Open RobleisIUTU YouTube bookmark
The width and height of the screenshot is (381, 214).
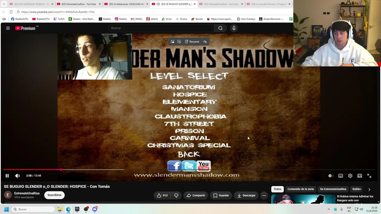[x=41, y=19]
